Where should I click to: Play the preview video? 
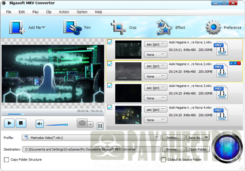(x=9, y=123)
